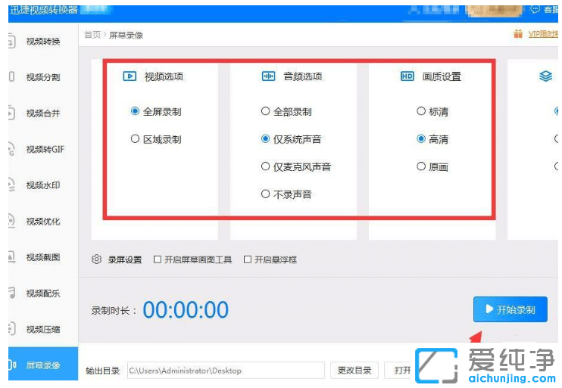562x388 pixels.
Task: Click the 视频选项 play icon
Action: click(130, 76)
